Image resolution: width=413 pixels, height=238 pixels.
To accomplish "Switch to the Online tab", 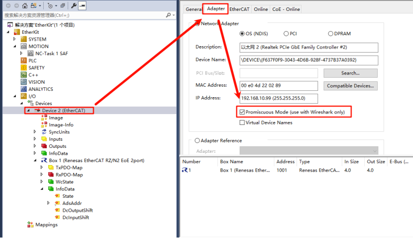I will [x=261, y=9].
